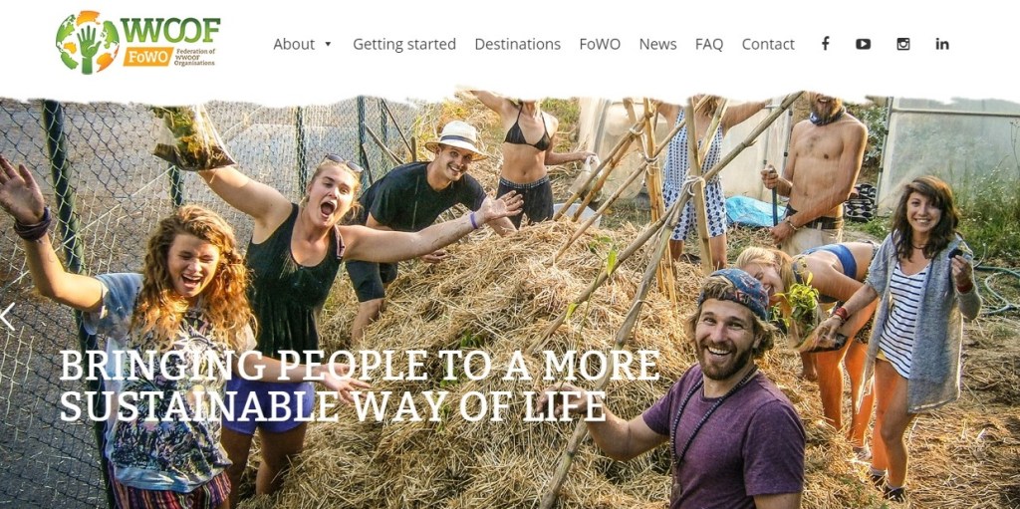
Task: Click the WWOOF globe hand logo
Action: (x=88, y=42)
